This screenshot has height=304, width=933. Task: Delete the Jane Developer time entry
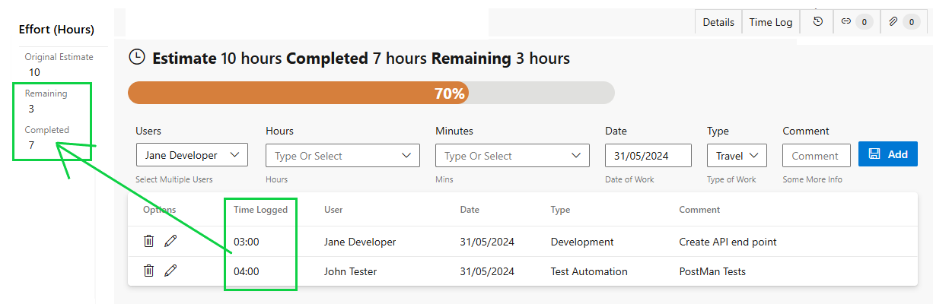149,241
